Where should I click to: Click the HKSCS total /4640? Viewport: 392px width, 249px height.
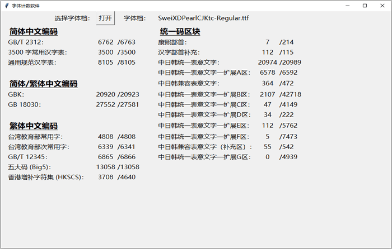coord(127,177)
